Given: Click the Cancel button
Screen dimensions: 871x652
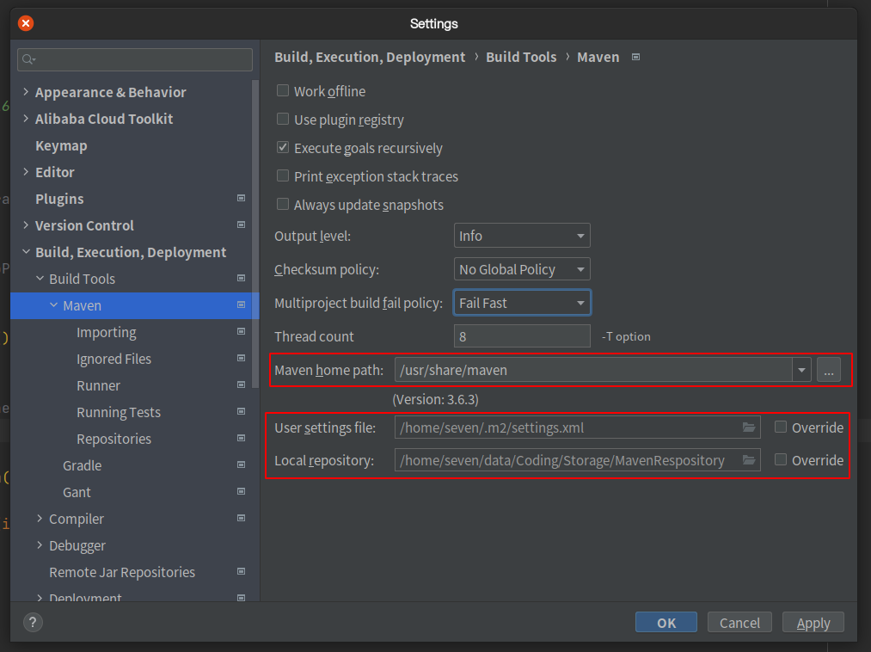Looking at the screenshot, I should pos(739,623).
